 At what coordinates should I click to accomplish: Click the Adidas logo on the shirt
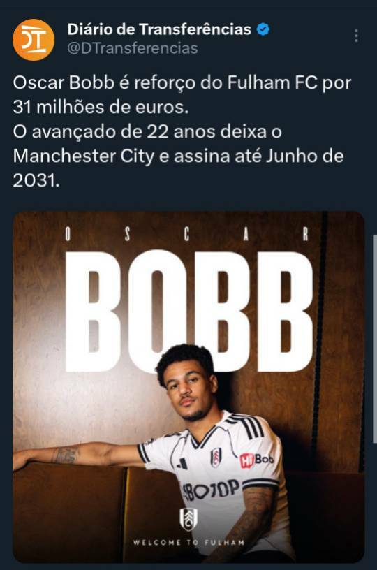(x=182, y=463)
